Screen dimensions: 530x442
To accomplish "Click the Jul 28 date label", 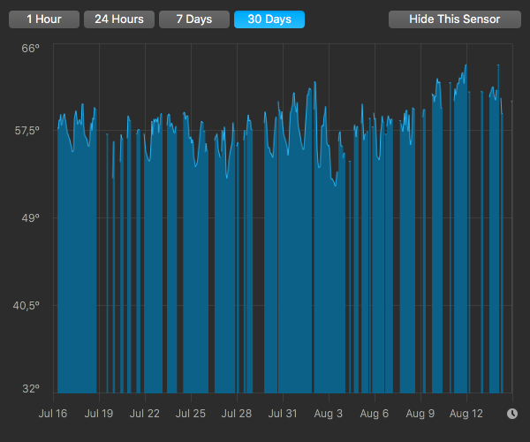I will pyautogui.click(x=237, y=413).
